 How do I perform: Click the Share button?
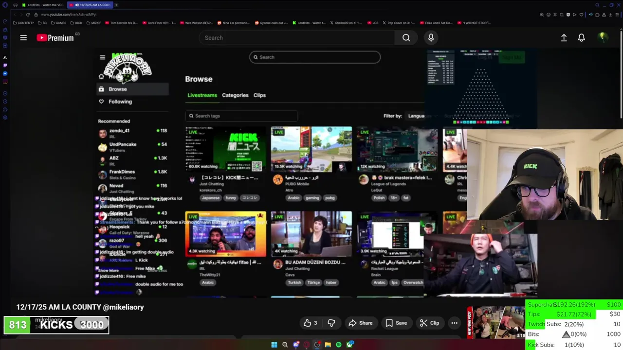[x=361, y=323]
